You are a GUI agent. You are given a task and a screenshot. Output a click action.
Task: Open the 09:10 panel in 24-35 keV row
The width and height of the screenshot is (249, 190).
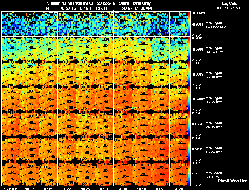(29, 124)
